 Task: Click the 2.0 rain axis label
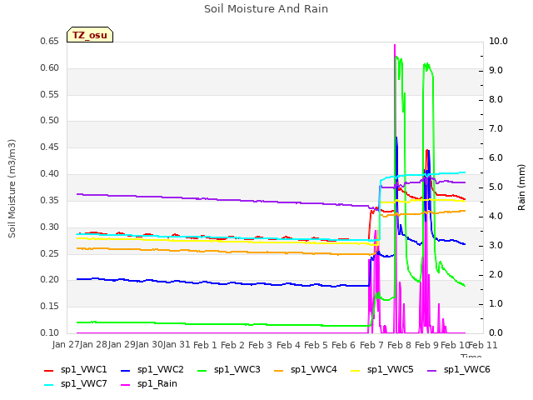click(x=496, y=275)
